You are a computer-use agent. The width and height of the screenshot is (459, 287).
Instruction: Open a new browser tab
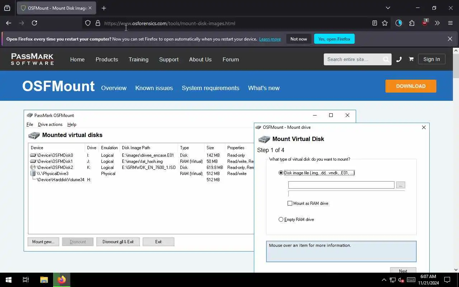(104, 8)
